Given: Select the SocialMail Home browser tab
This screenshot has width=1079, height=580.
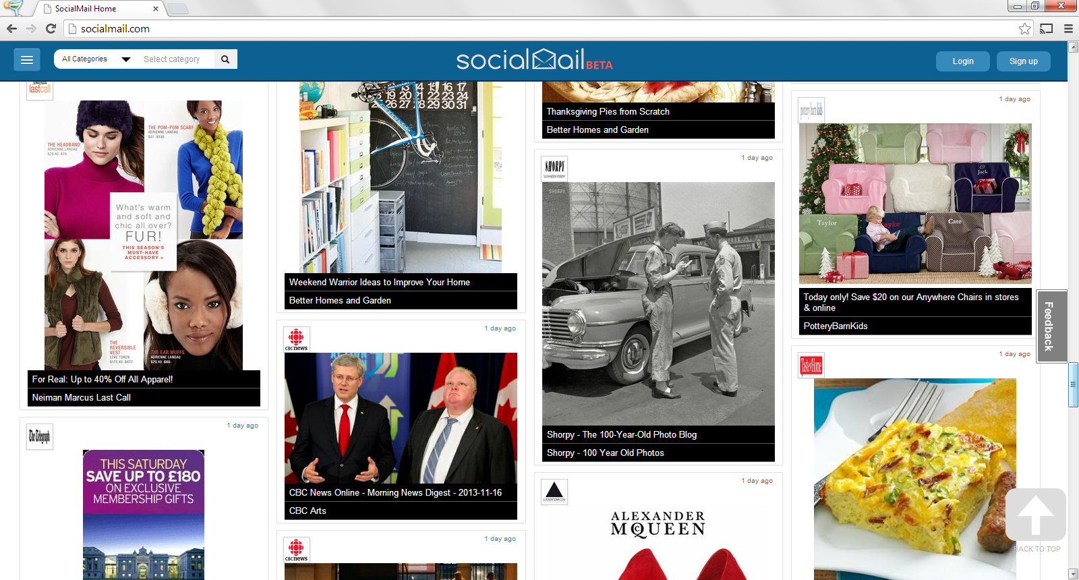Looking at the screenshot, I should click(99, 9).
